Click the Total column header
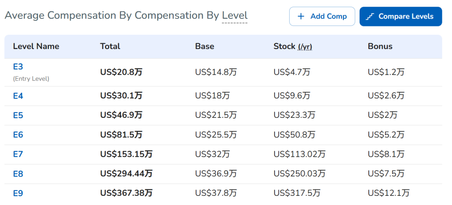 coord(110,47)
